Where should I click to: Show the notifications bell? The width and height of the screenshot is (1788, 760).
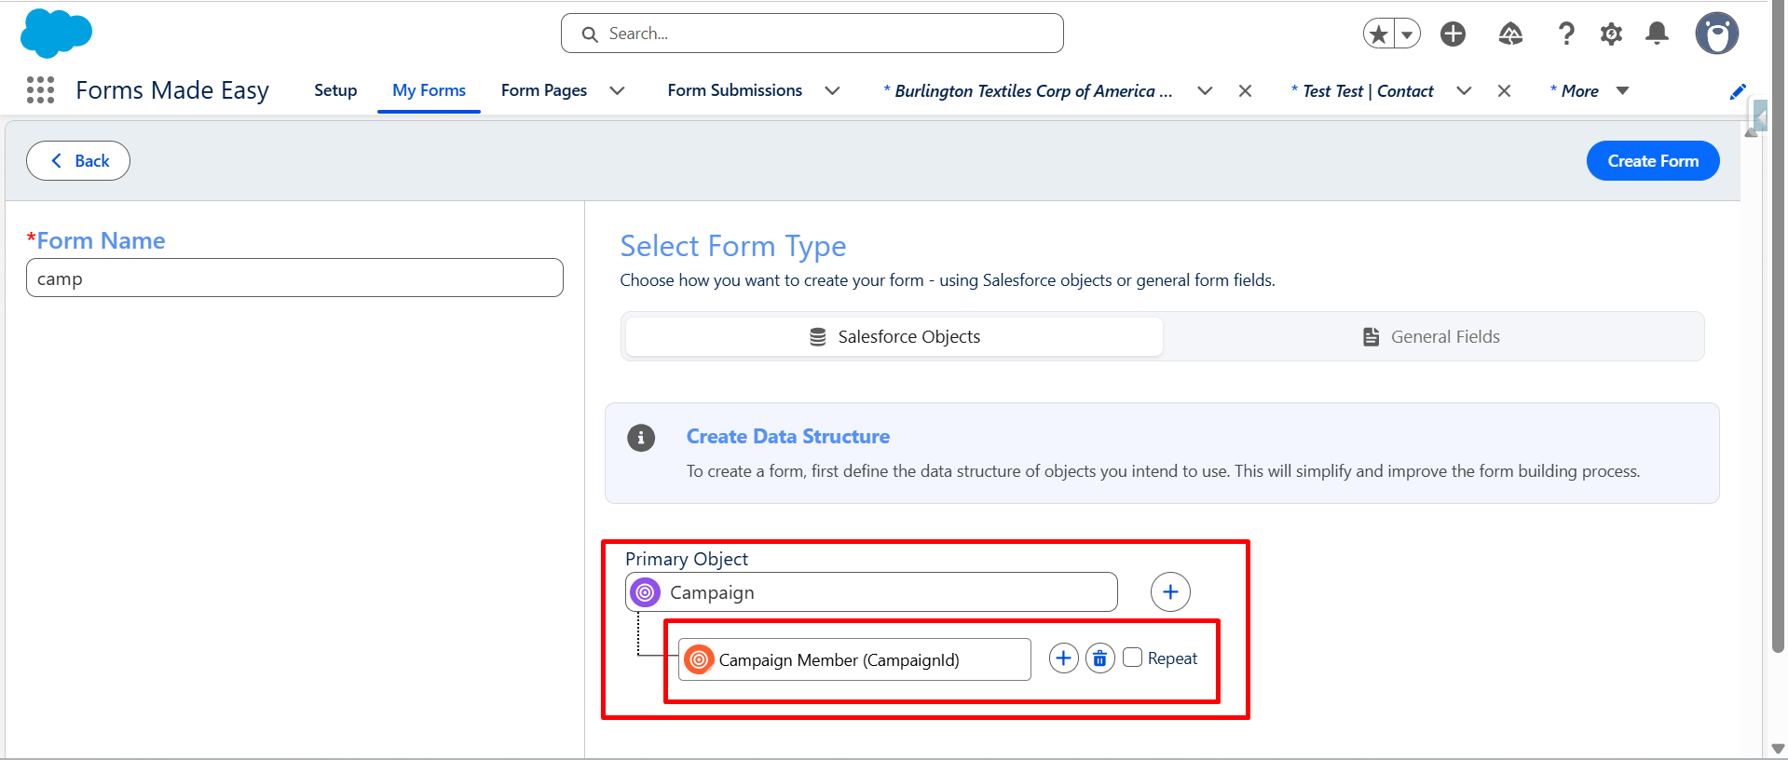pyautogui.click(x=1657, y=34)
